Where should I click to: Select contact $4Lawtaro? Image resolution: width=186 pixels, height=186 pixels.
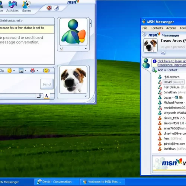[171, 77]
